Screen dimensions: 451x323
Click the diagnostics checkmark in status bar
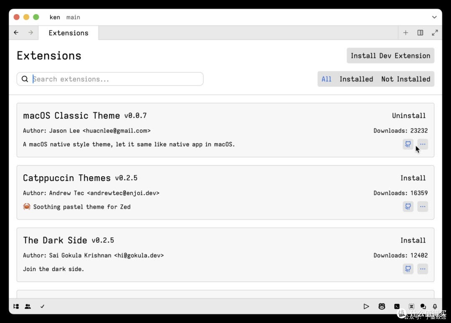click(x=42, y=306)
